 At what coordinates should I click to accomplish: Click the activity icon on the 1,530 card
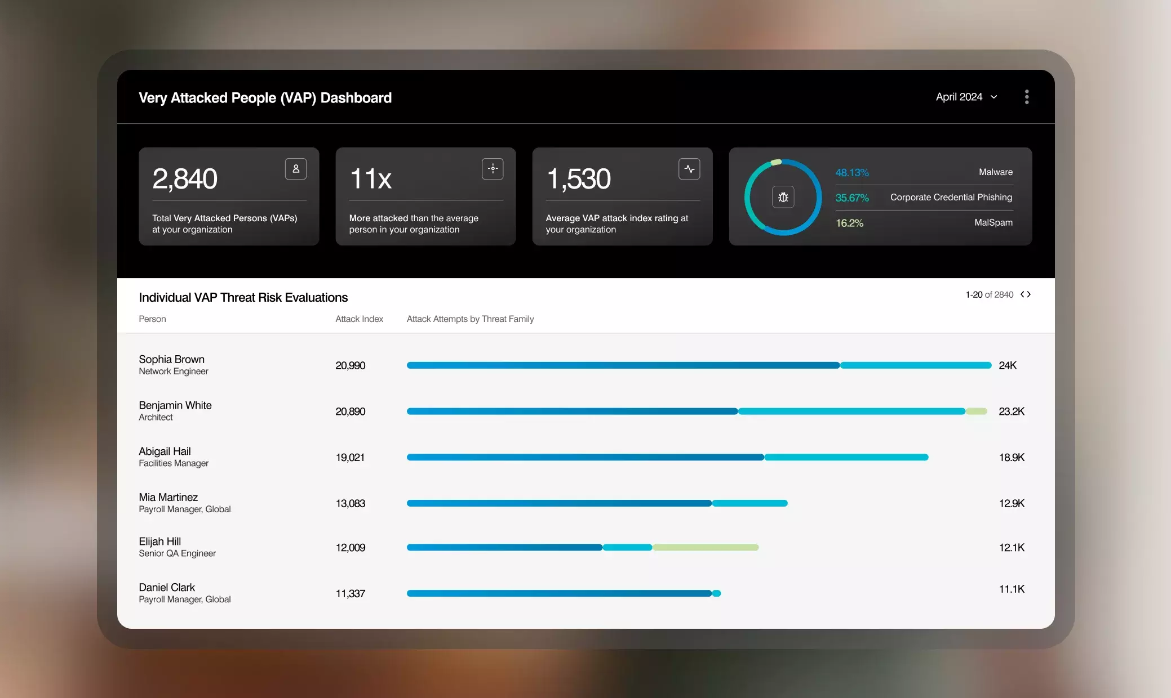pos(689,168)
